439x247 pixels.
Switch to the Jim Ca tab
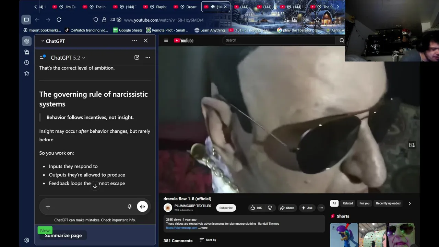pyautogui.click(x=65, y=7)
